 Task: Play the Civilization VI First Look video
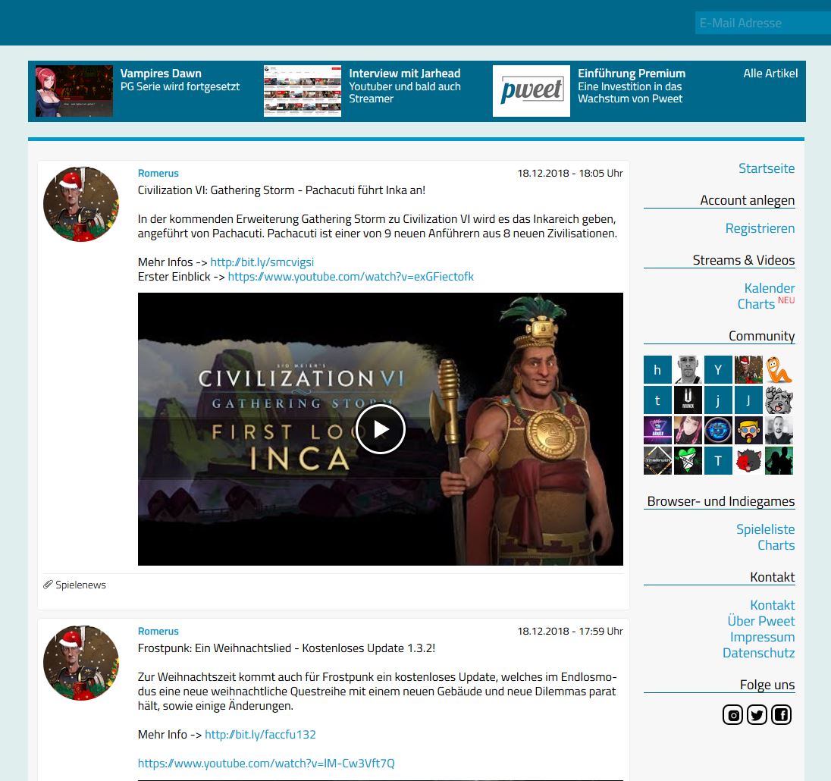(x=381, y=429)
